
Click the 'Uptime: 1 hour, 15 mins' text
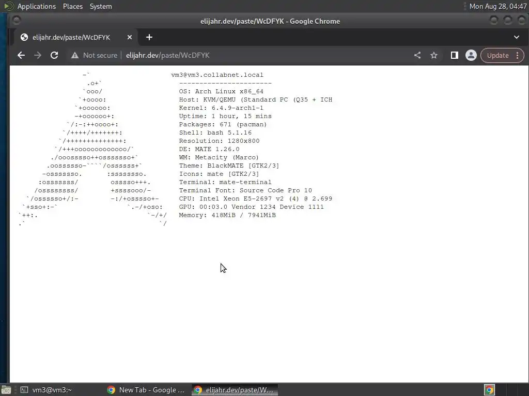click(x=225, y=116)
